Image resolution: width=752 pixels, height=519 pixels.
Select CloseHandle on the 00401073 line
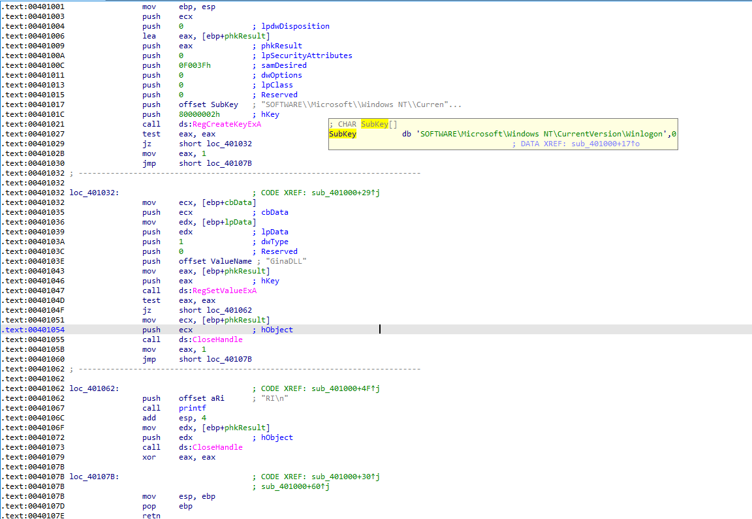[218, 447]
